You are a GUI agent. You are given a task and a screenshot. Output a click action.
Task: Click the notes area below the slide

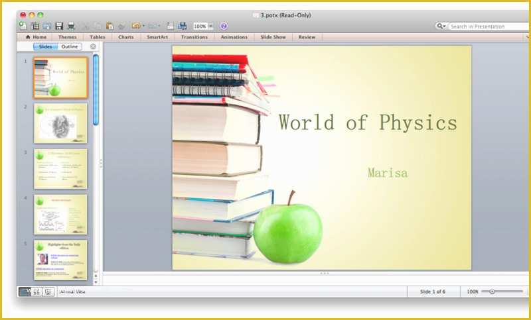click(317, 280)
